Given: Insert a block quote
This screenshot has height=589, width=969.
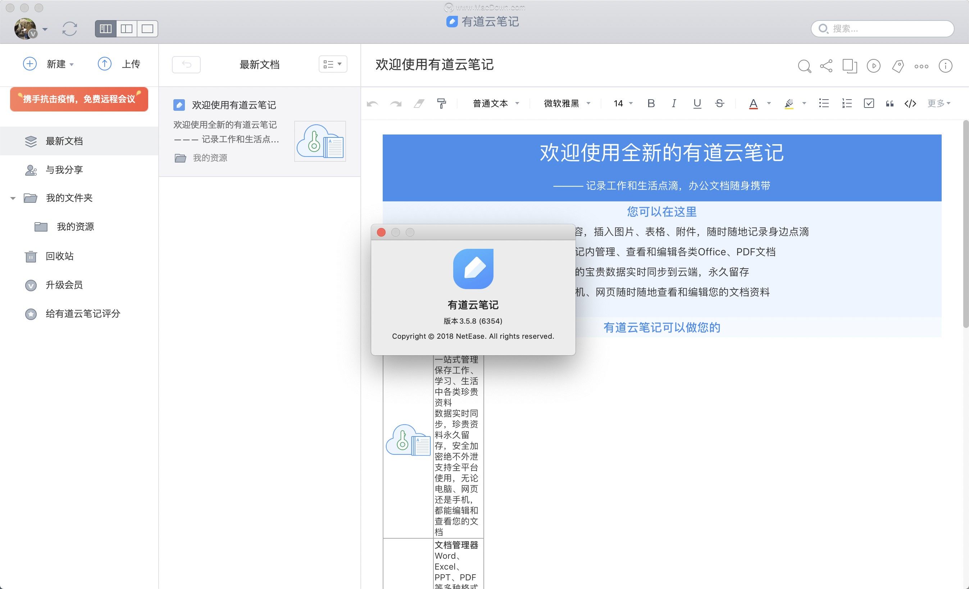Looking at the screenshot, I should (890, 104).
